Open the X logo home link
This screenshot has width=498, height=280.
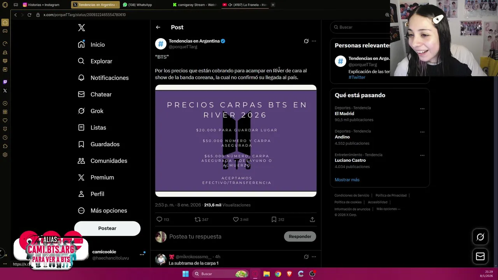[81, 28]
